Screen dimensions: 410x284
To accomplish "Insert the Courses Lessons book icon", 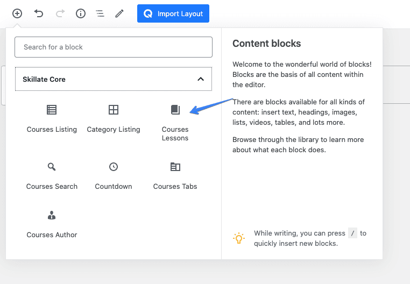I will 175,110.
